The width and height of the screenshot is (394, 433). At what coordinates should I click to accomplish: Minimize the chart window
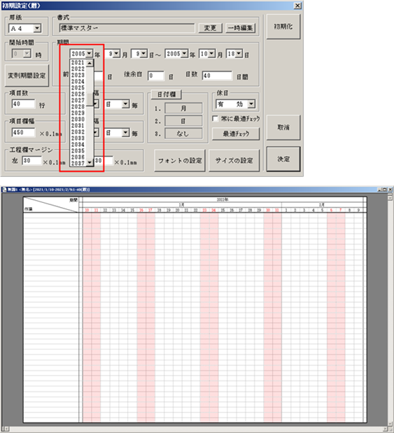(x=380, y=190)
